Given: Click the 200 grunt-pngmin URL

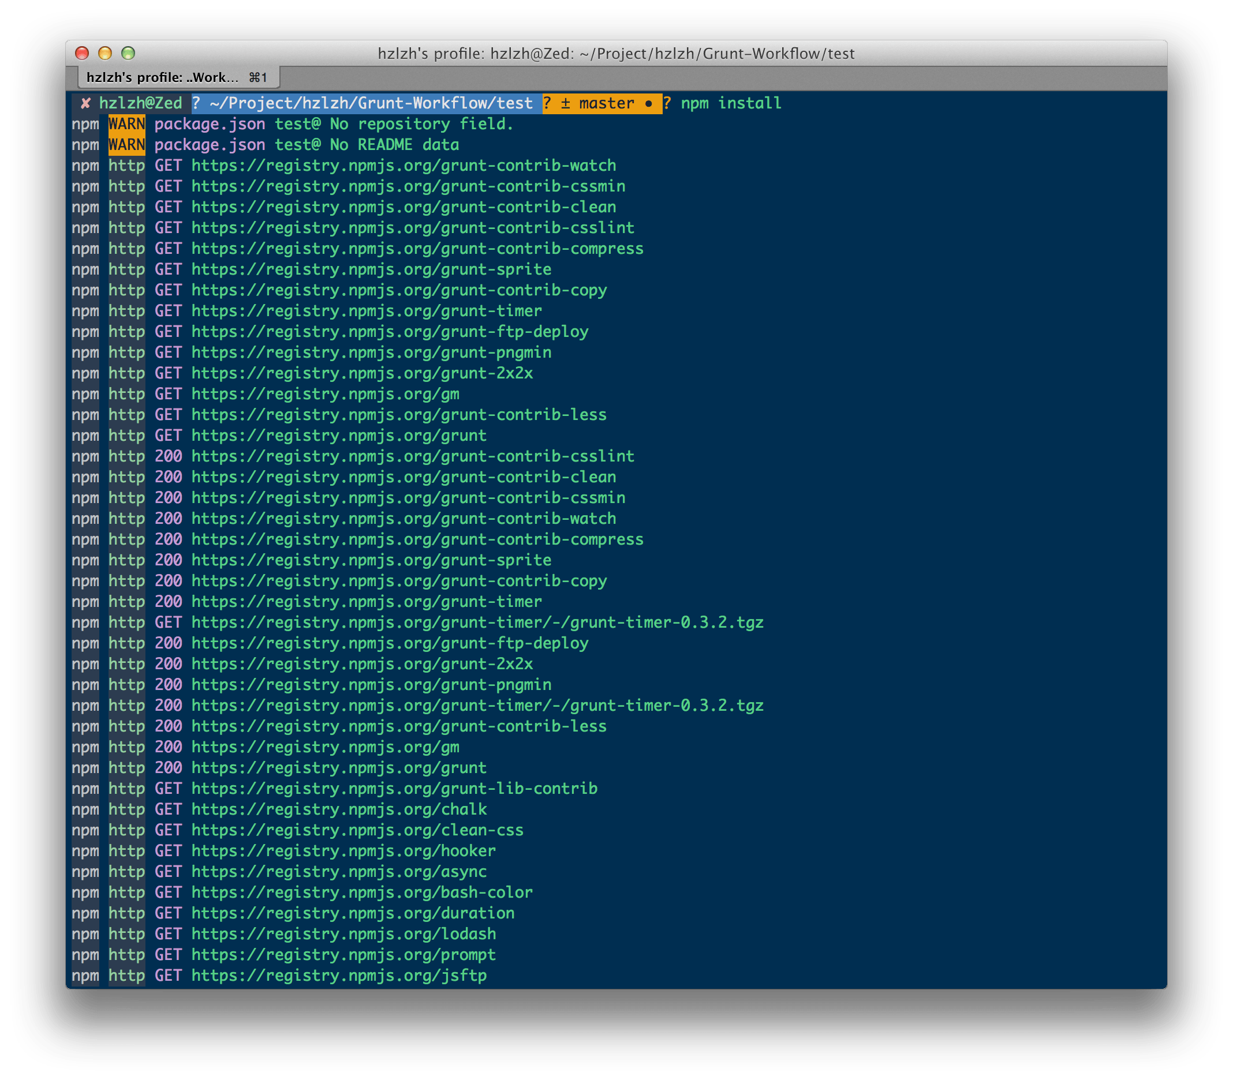Looking at the screenshot, I should 371,685.
